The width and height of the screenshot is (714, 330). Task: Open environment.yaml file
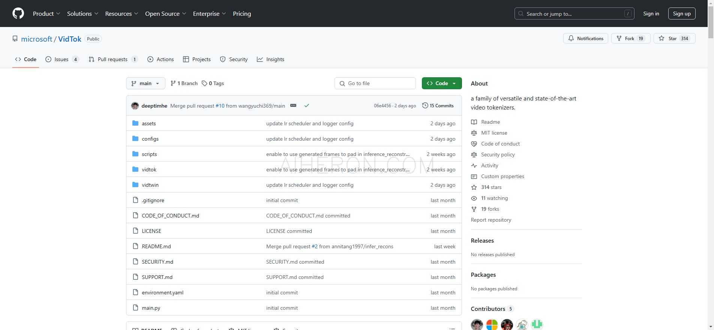pos(162,292)
